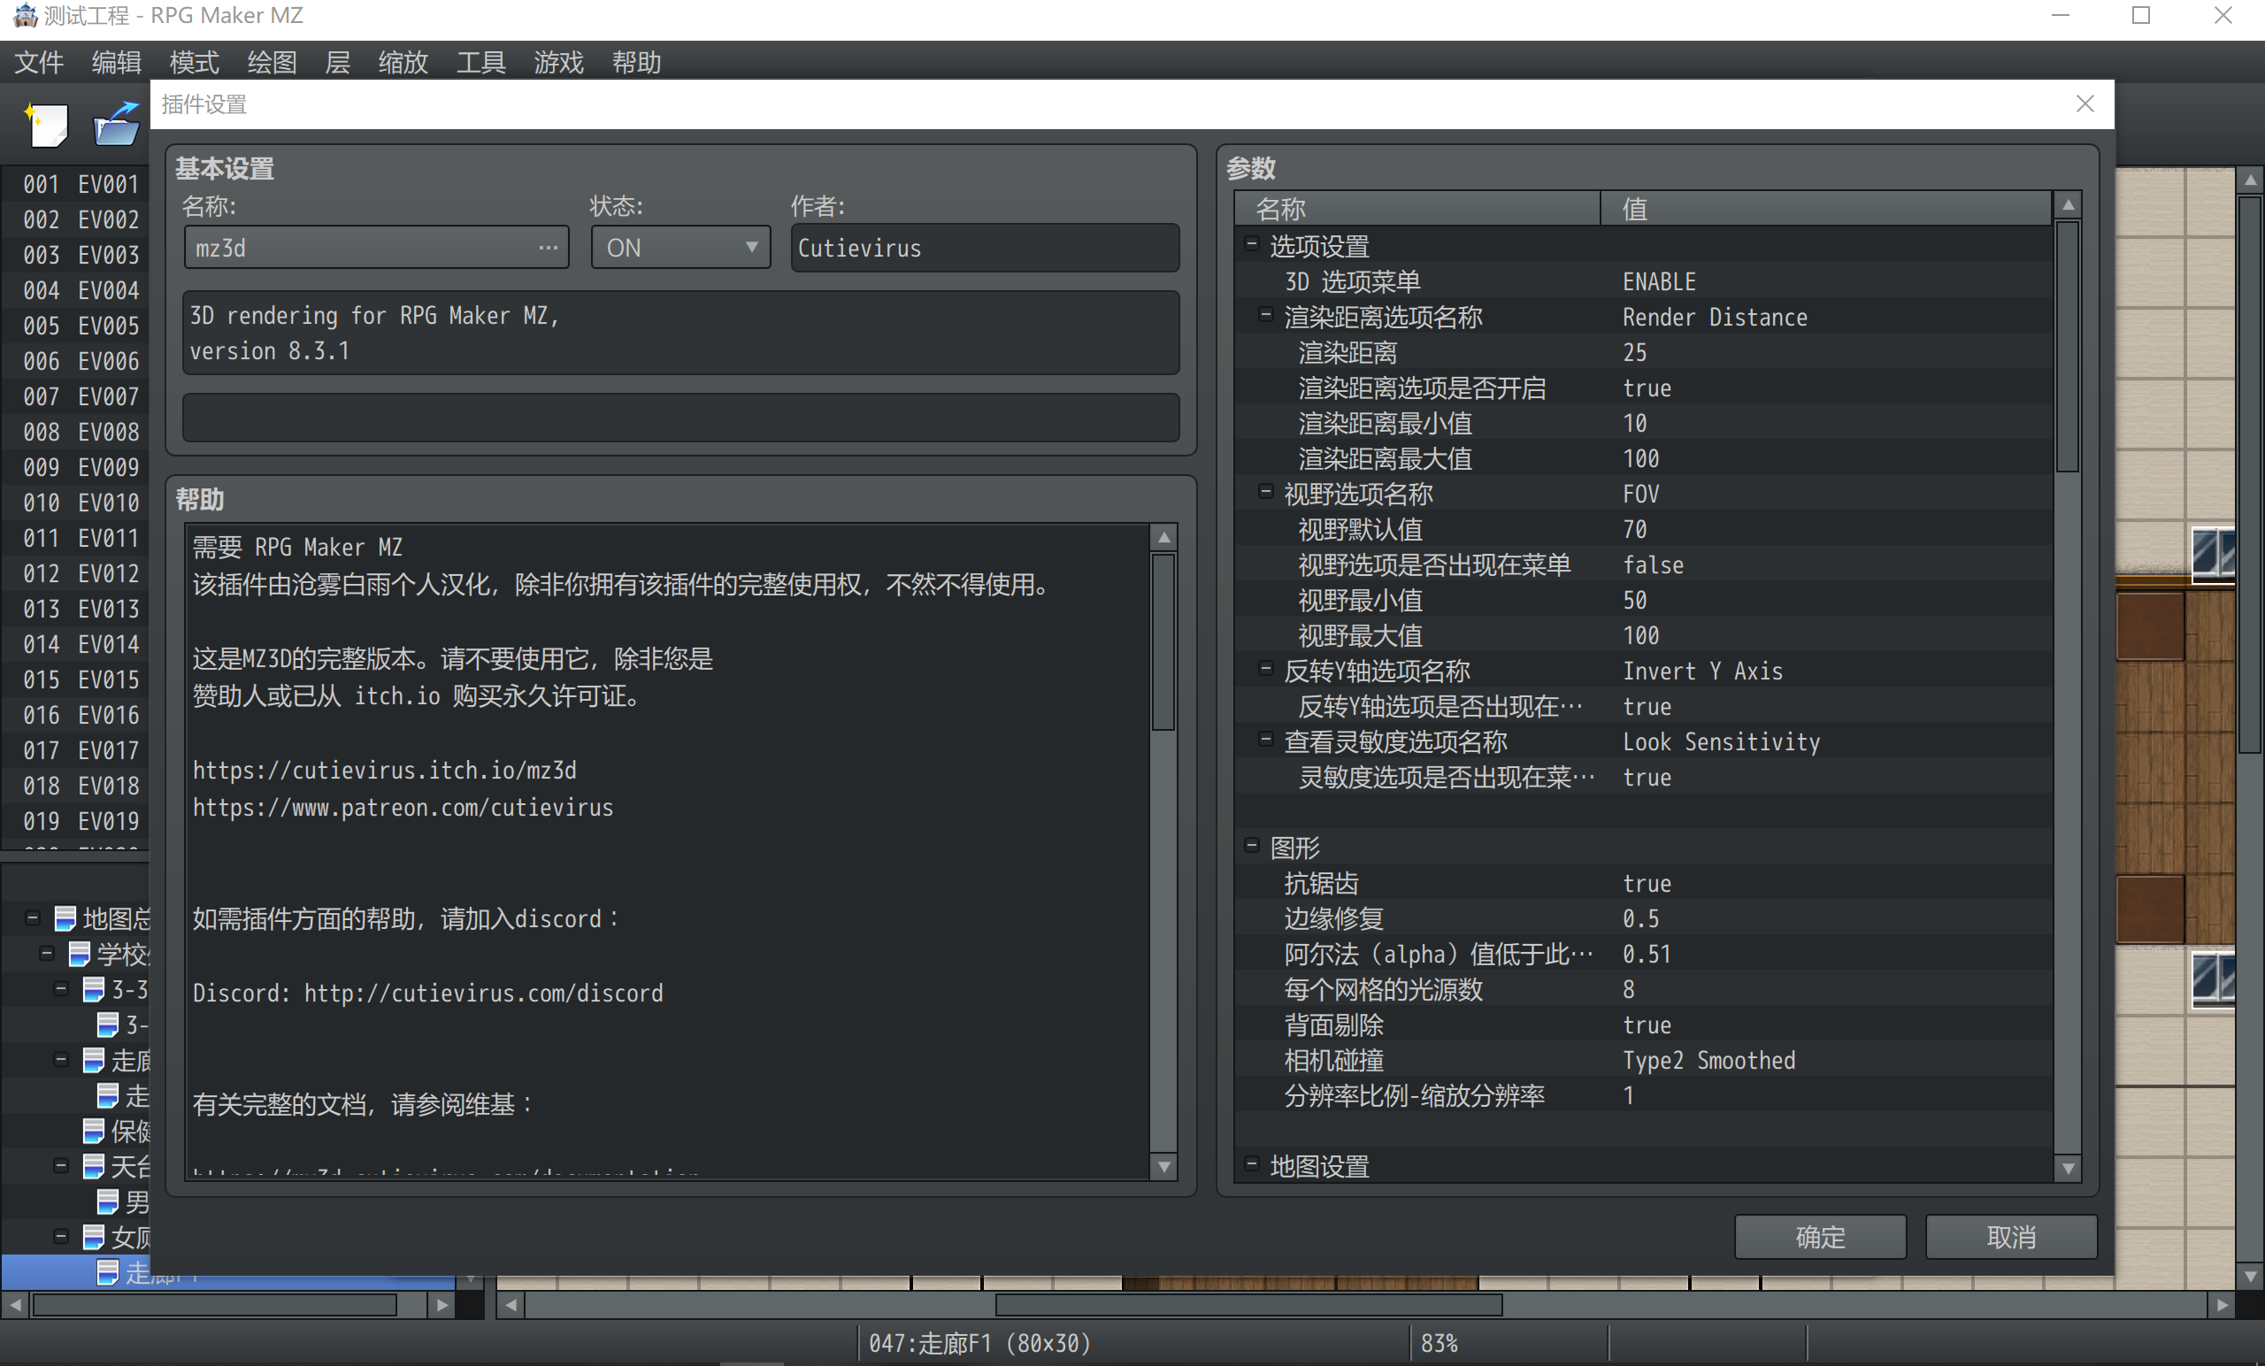The height and width of the screenshot is (1366, 2265).
Task: Select the 保健 map tree item
Action: coord(118,1131)
